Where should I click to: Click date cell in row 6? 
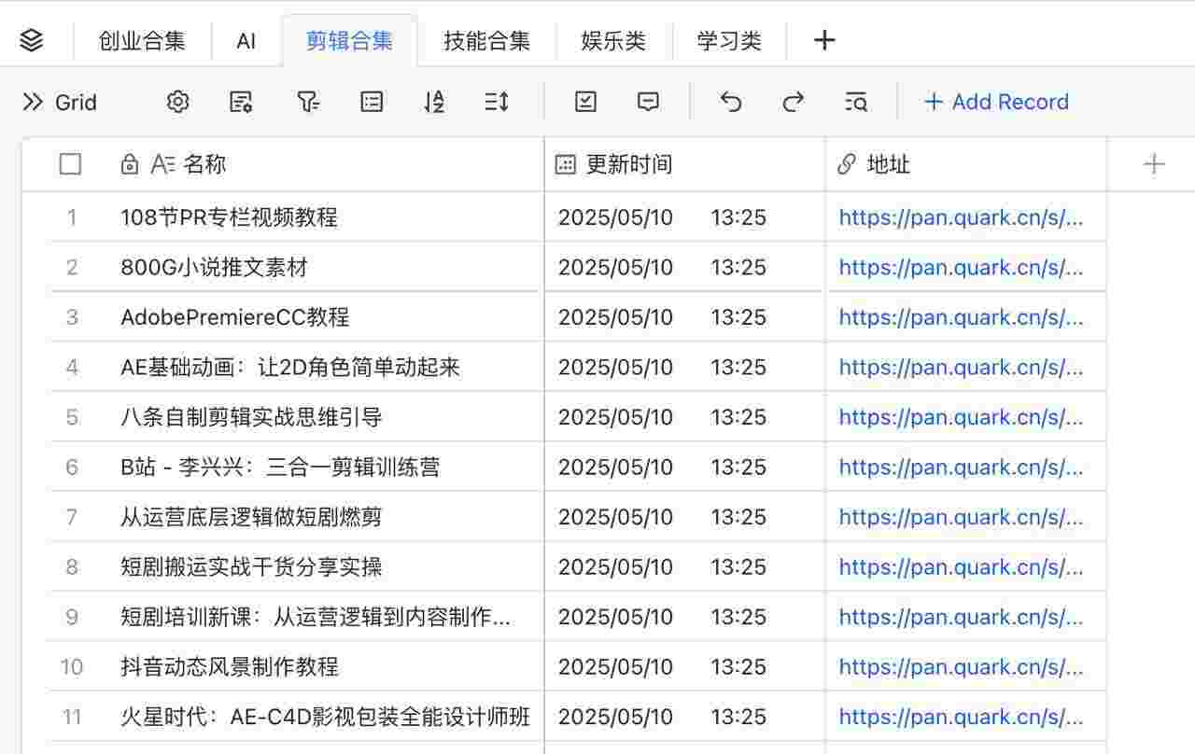pyautogui.click(x=684, y=467)
